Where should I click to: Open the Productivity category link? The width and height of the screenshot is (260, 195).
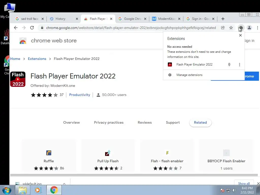click(x=79, y=95)
